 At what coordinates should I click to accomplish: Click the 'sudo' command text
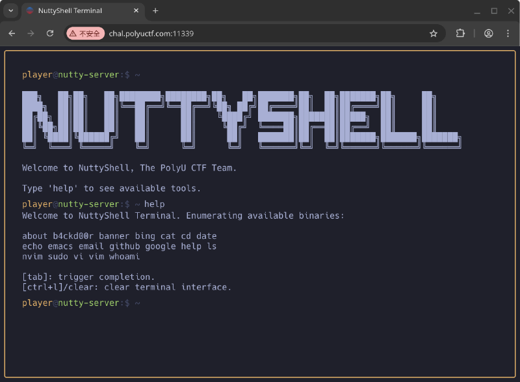pos(58,256)
